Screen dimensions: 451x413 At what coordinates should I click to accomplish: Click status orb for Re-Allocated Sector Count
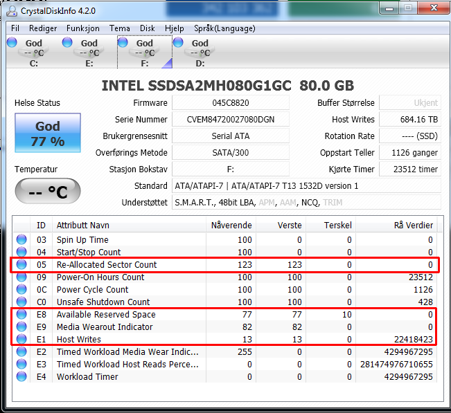[21, 264]
